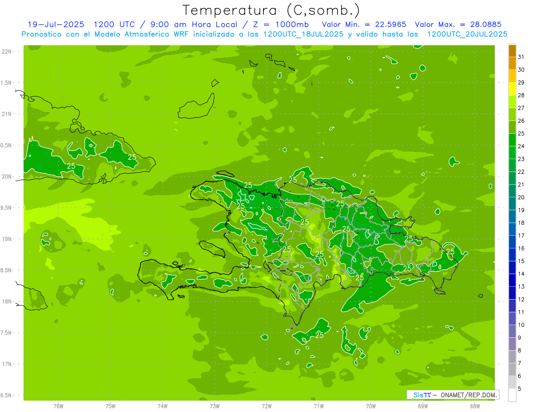
Task: Click the "22N" latitude label
Action: point(7,52)
